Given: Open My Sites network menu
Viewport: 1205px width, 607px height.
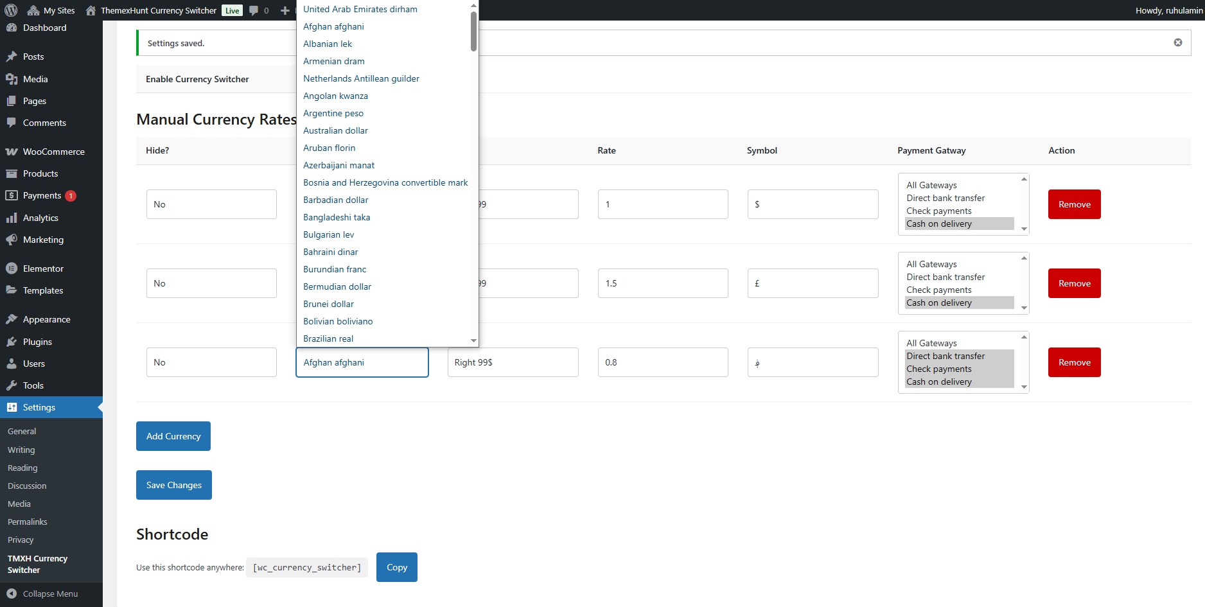Looking at the screenshot, I should click(51, 10).
